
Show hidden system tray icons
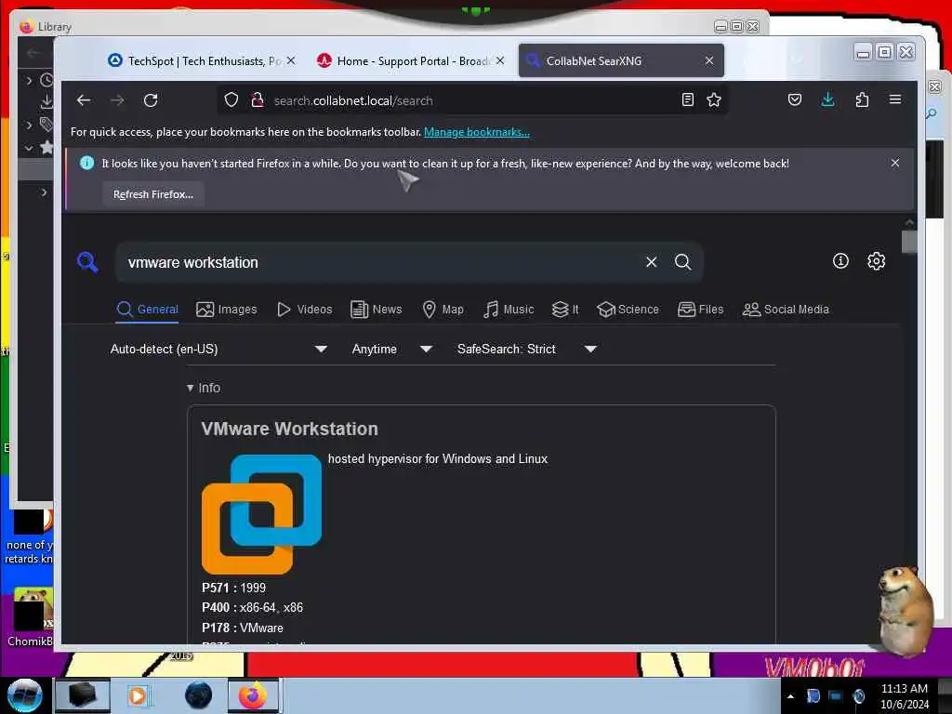pyautogui.click(x=790, y=697)
